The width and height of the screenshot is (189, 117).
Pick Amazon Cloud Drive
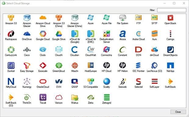pyautogui.click(x=43, y=18)
